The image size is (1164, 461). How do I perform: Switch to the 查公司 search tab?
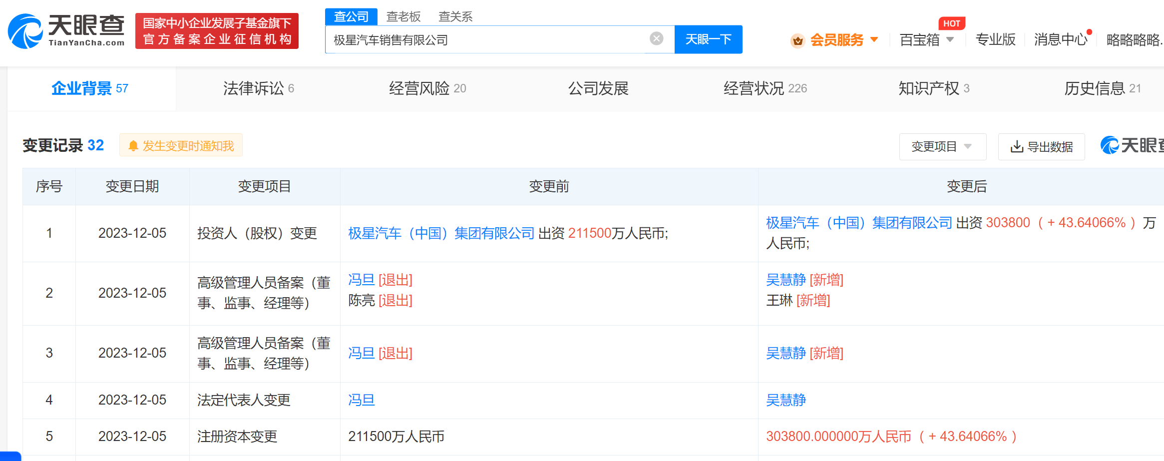point(351,16)
